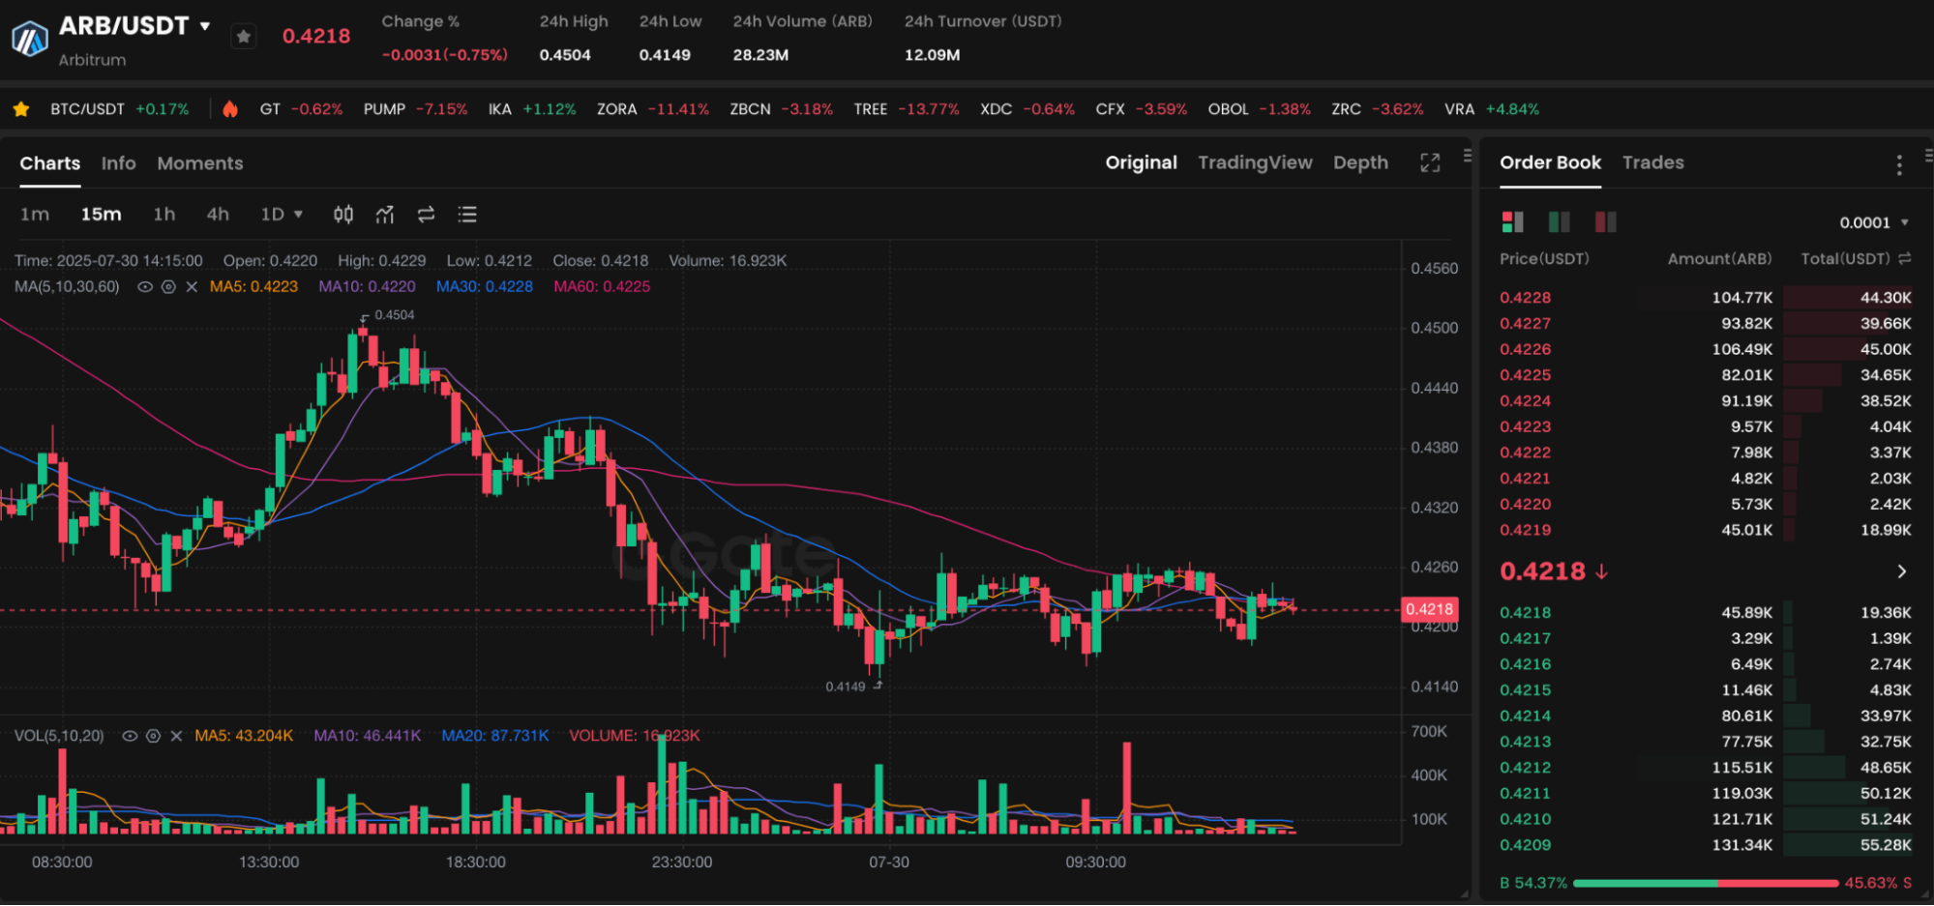Toggle MA(5,10,30,60) visibility eye
The image size is (1934, 906).
145,287
